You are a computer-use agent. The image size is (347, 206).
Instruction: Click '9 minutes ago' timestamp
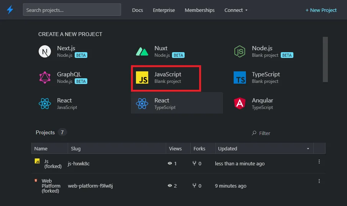(x=231, y=186)
